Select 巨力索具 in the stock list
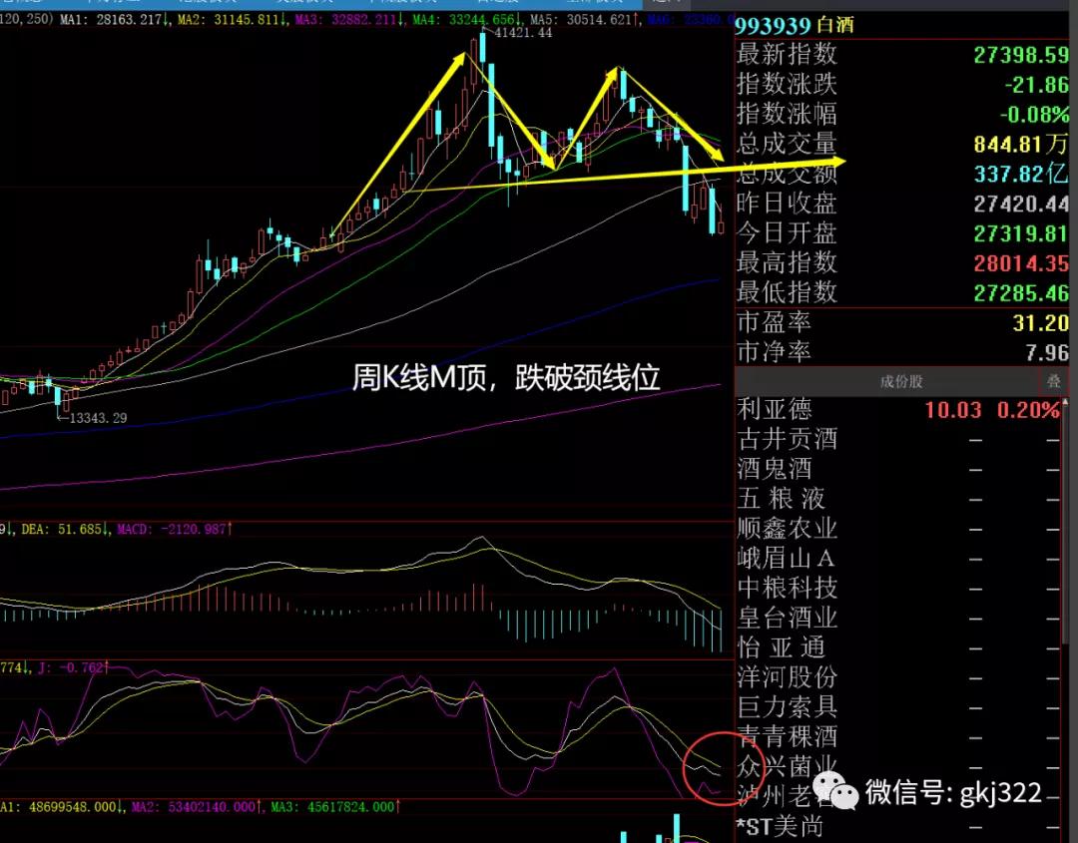Viewport: 1078px width, 843px height. 788,707
